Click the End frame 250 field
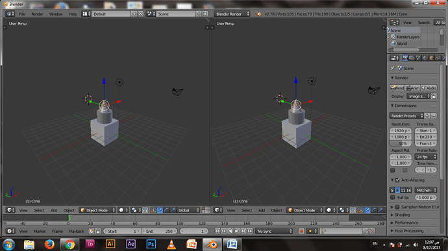 click(x=159, y=231)
